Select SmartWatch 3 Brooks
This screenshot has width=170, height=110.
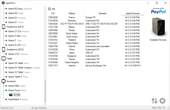pyautogui.click(x=18, y=100)
